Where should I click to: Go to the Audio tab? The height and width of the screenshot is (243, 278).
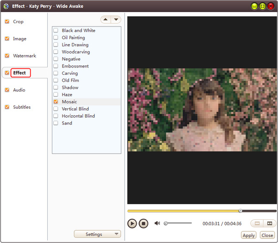coord(19,90)
